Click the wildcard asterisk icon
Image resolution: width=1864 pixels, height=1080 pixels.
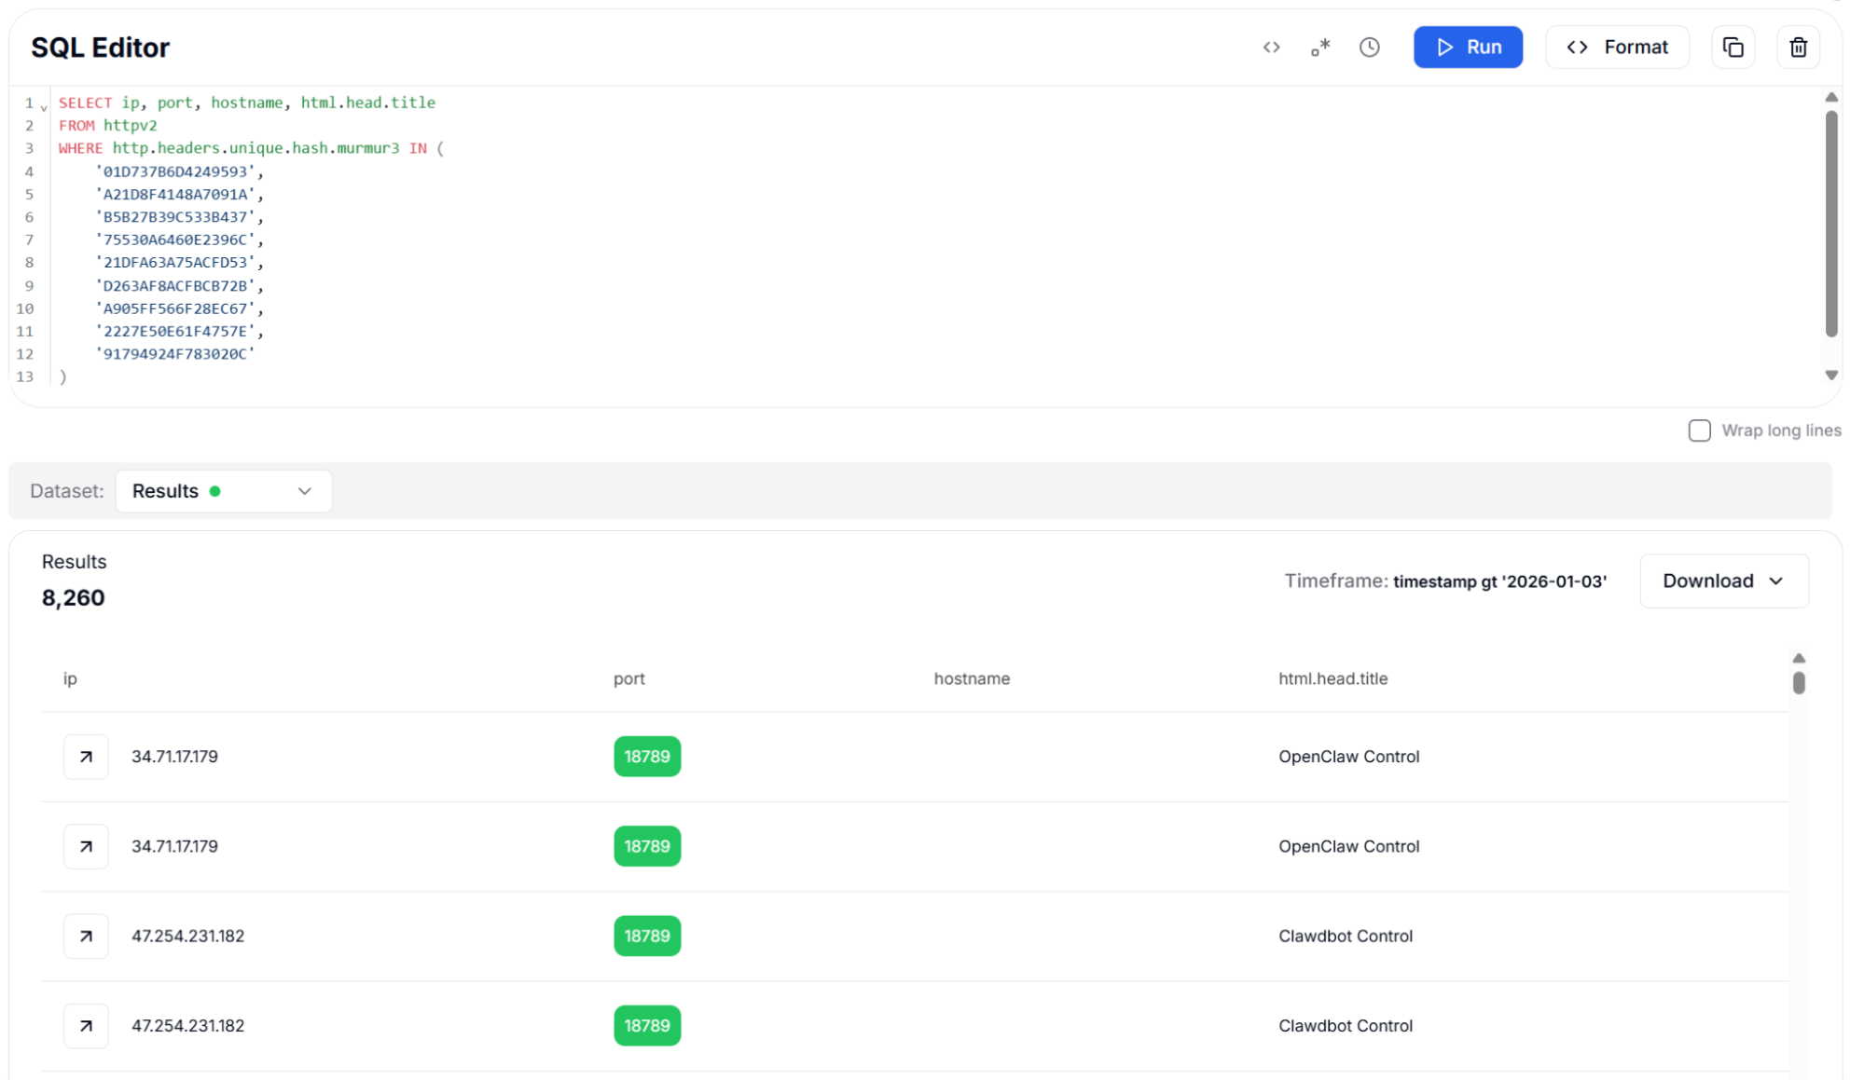click(x=1320, y=48)
